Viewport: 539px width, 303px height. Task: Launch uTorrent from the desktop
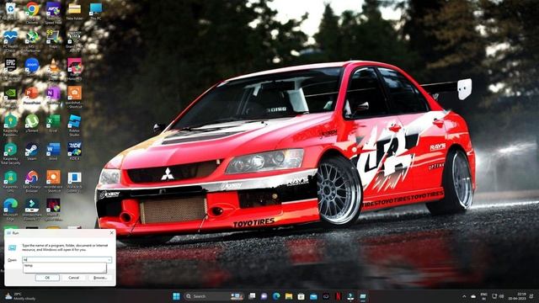(x=32, y=124)
